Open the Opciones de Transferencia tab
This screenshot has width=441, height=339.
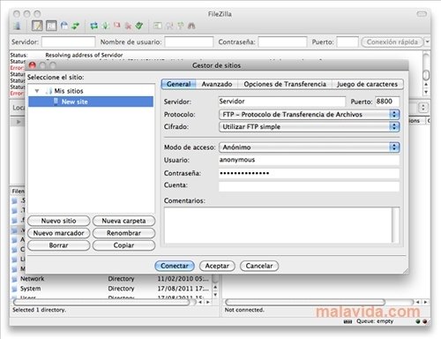(x=285, y=84)
